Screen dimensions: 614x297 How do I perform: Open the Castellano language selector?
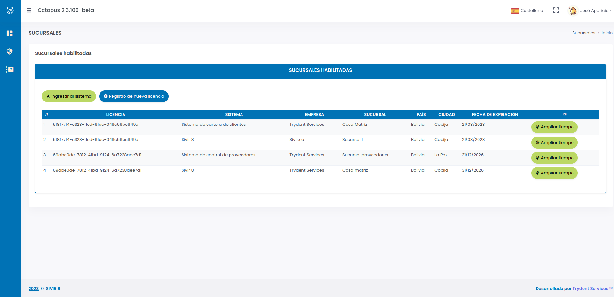[x=531, y=11]
